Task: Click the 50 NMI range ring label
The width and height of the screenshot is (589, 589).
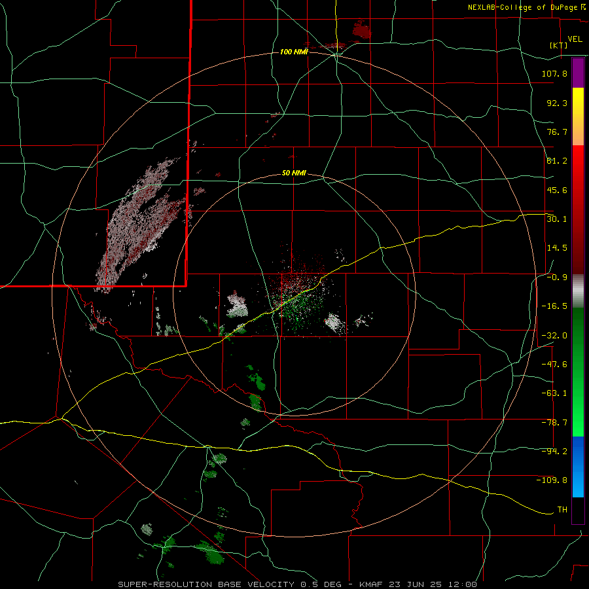Action: [x=294, y=173]
